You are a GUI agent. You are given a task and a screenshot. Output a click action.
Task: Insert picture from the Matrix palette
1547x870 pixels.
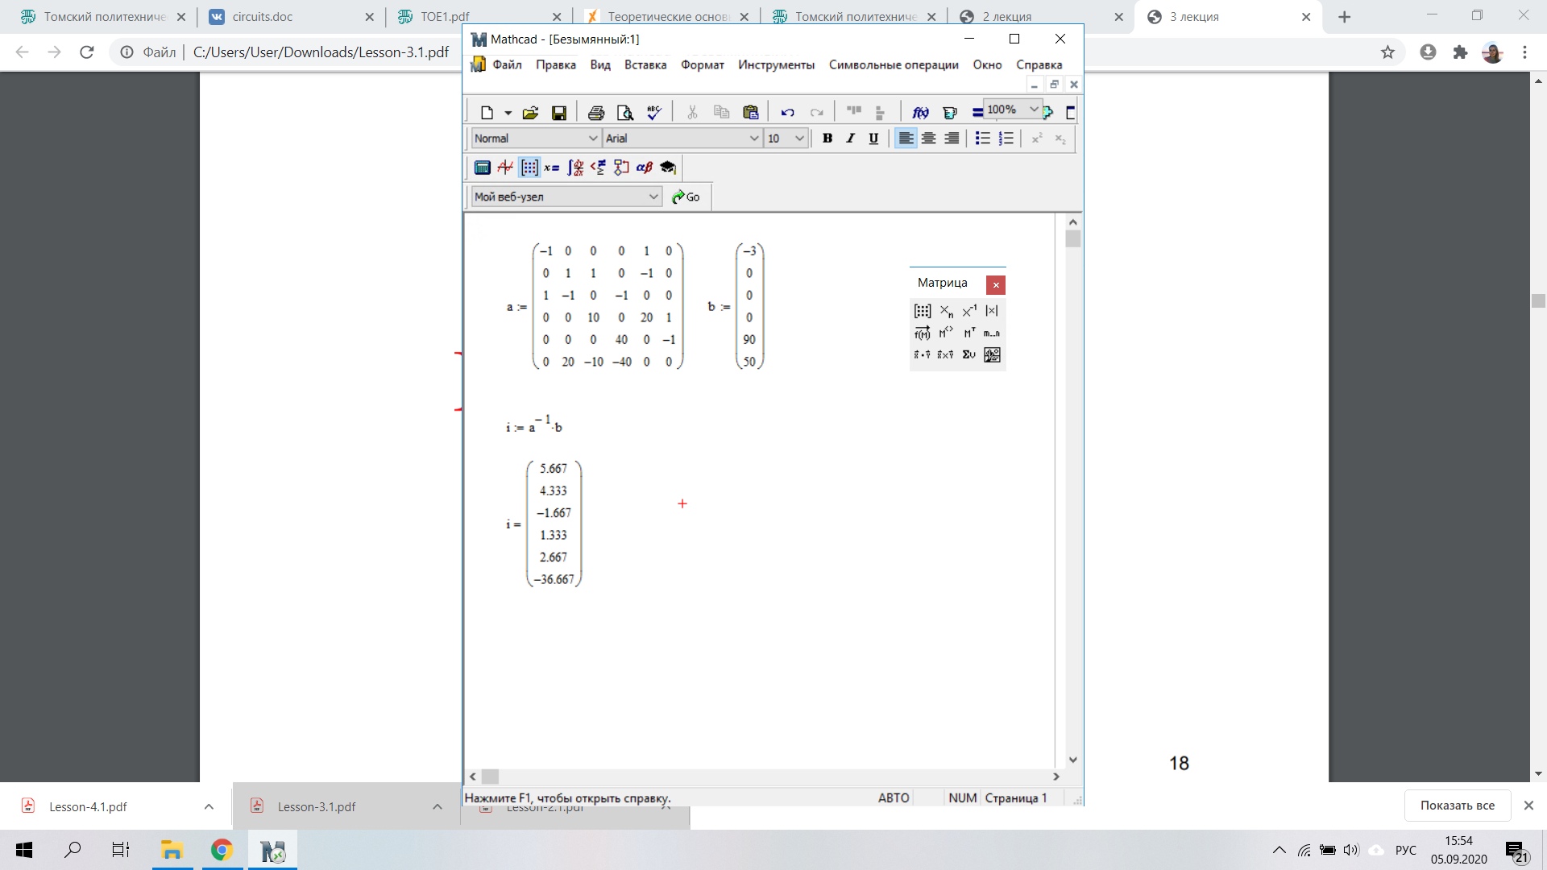tap(992, 354)
